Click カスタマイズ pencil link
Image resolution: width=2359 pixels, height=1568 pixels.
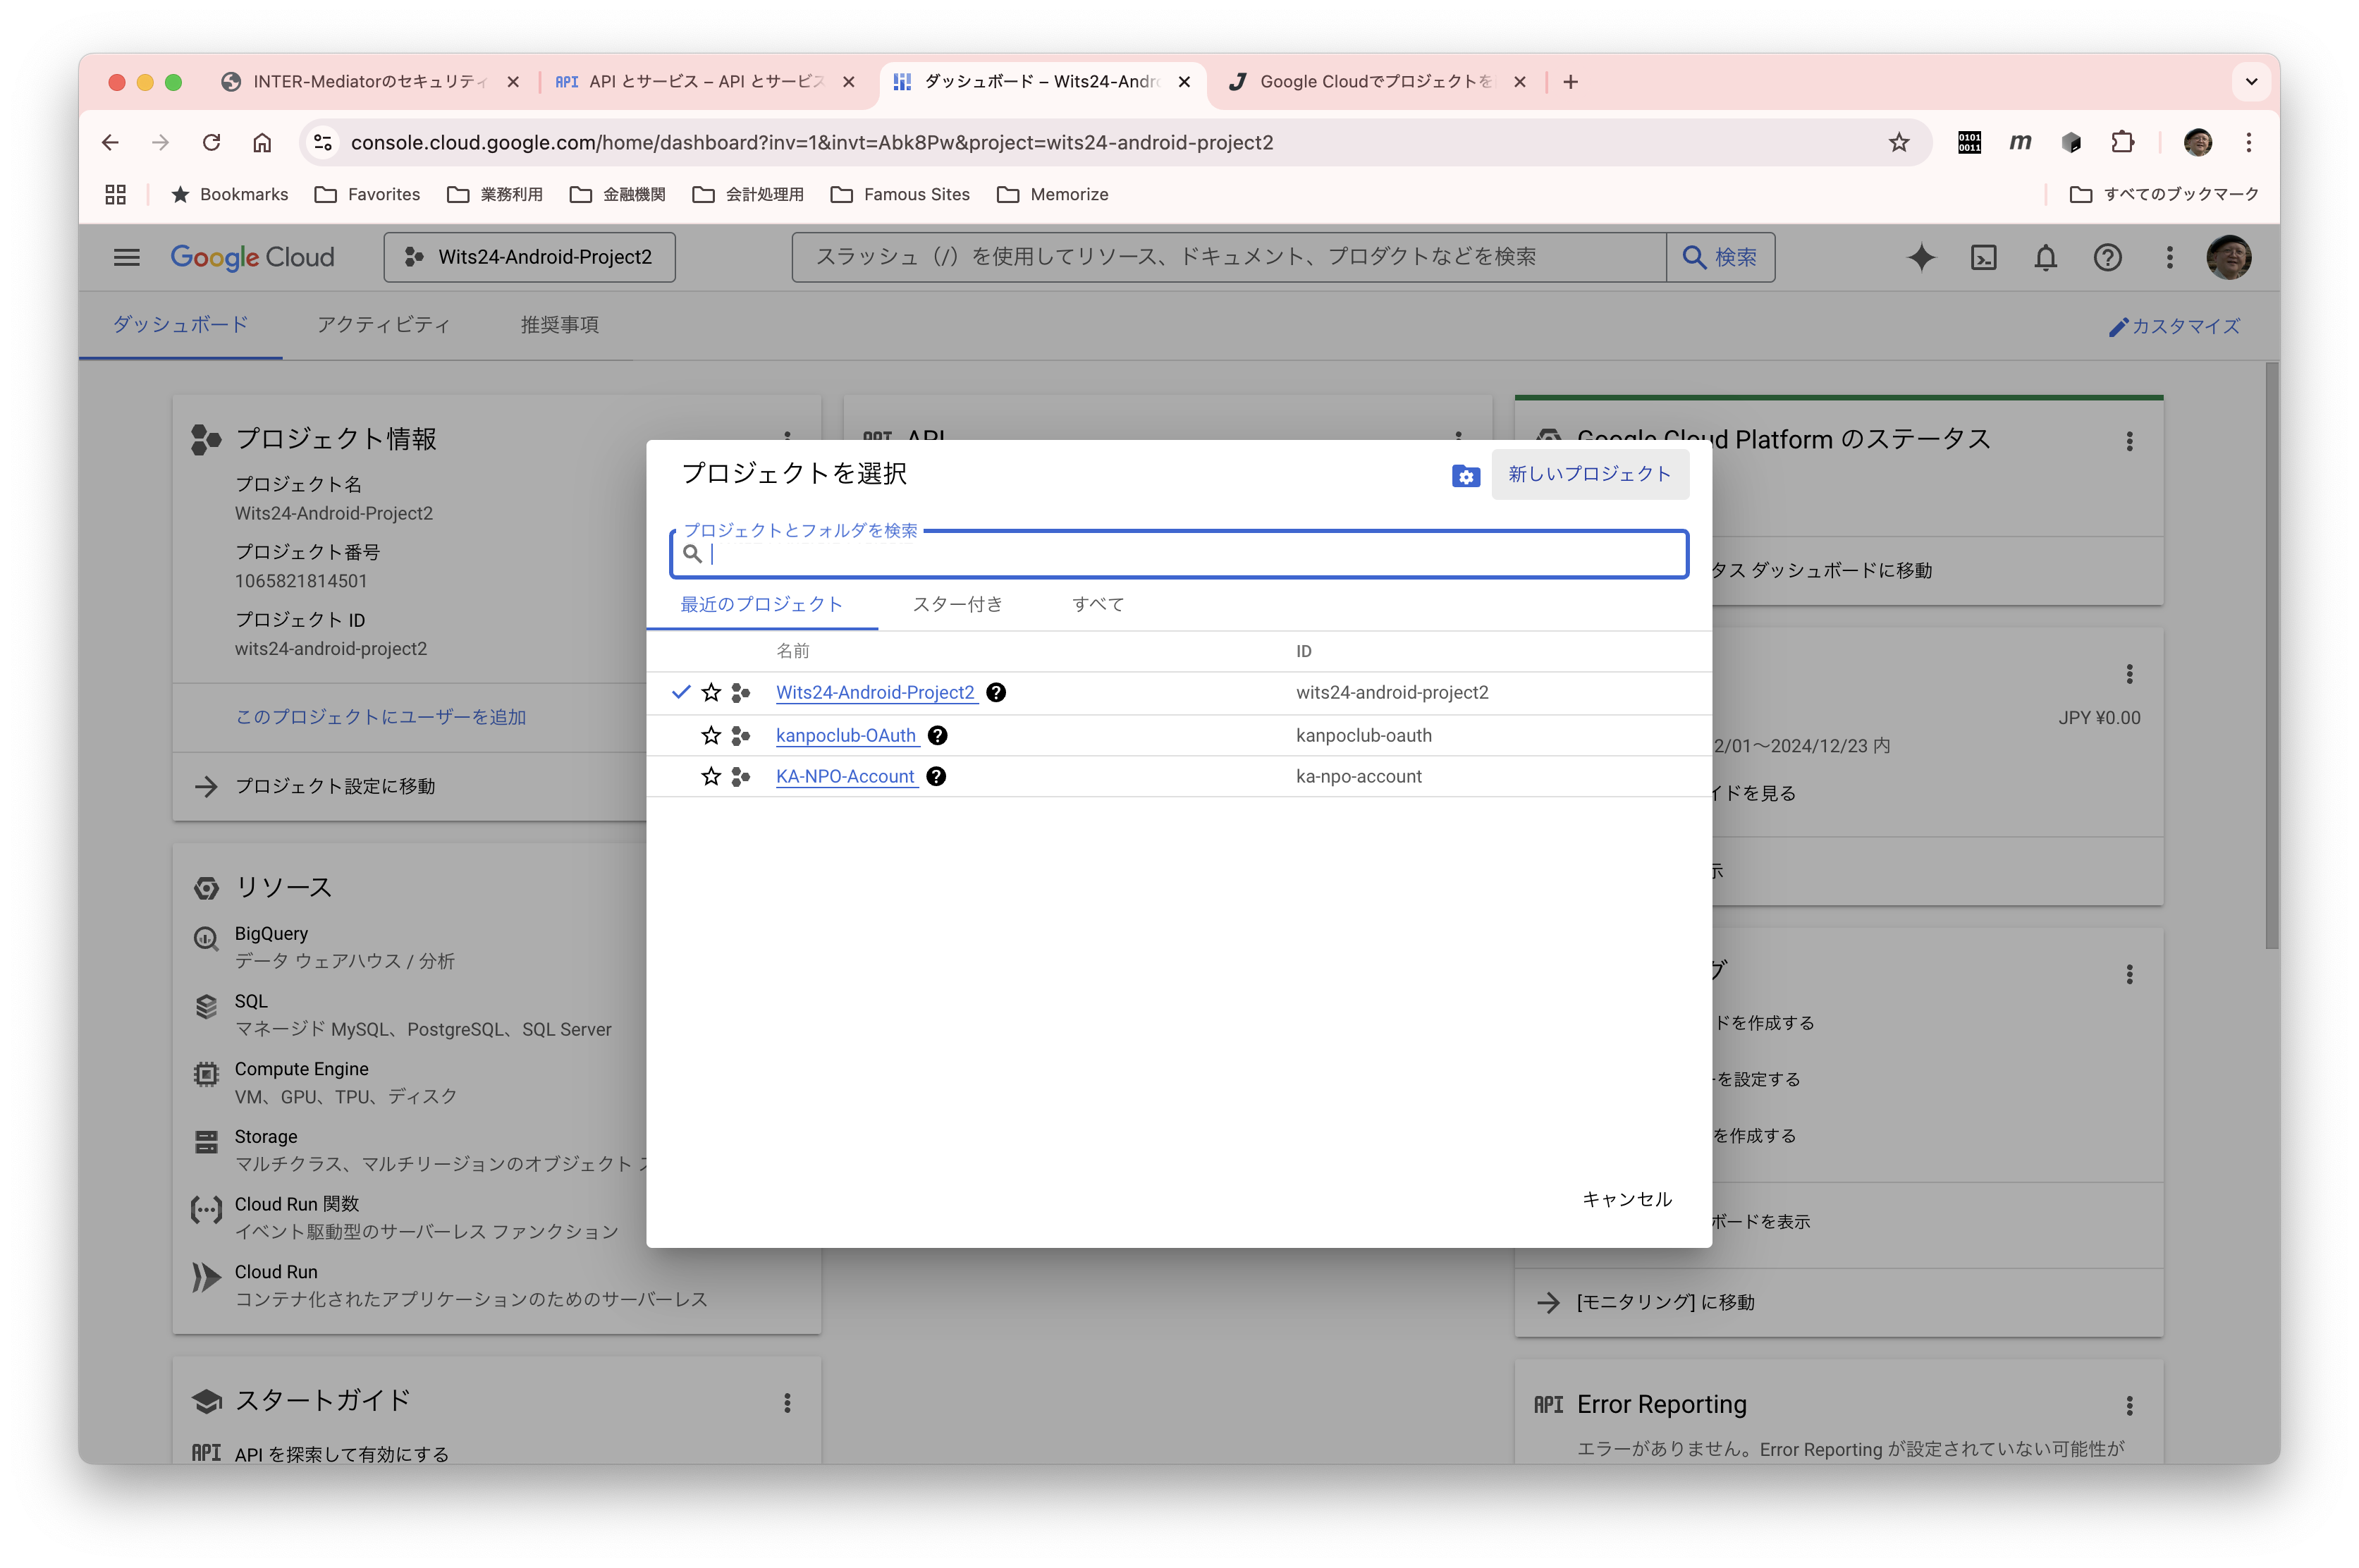pos(2175,326)
